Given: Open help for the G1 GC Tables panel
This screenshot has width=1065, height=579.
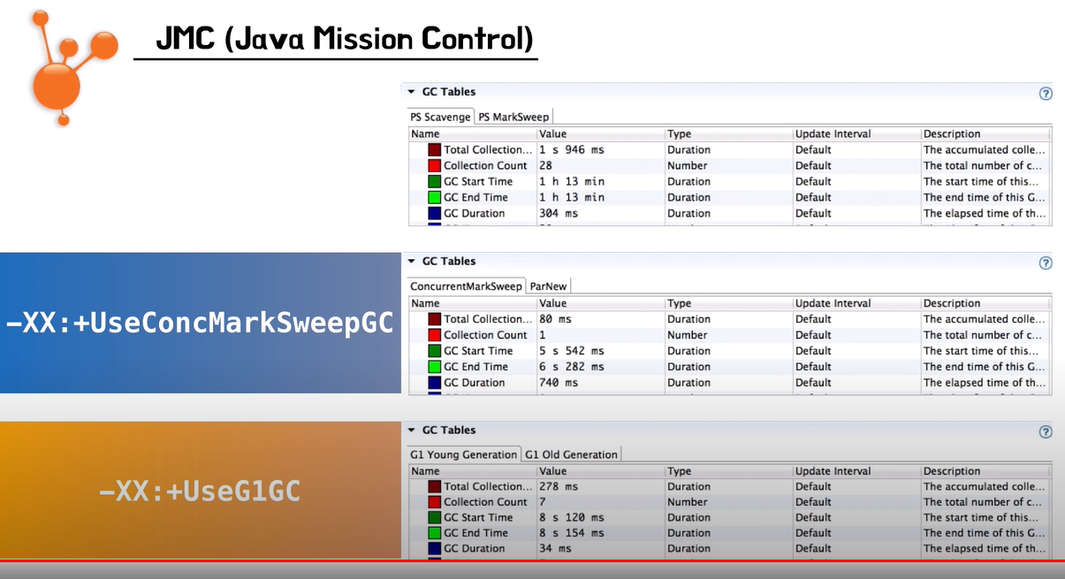Looking at the screenshot, I should point(1046,431).
